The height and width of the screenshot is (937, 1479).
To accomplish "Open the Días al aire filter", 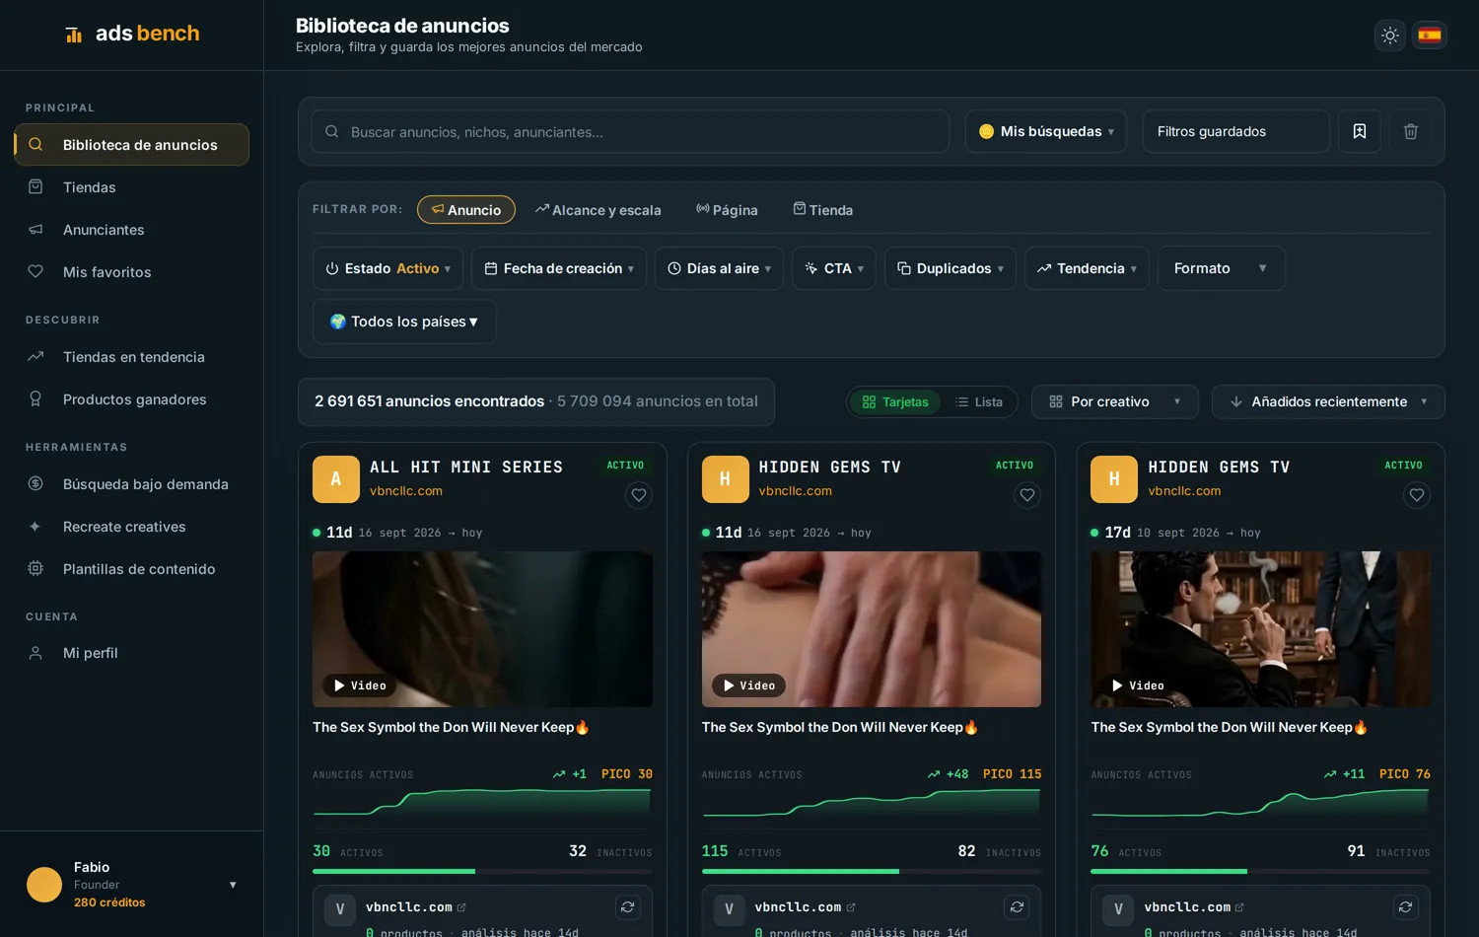I will 720,268.
